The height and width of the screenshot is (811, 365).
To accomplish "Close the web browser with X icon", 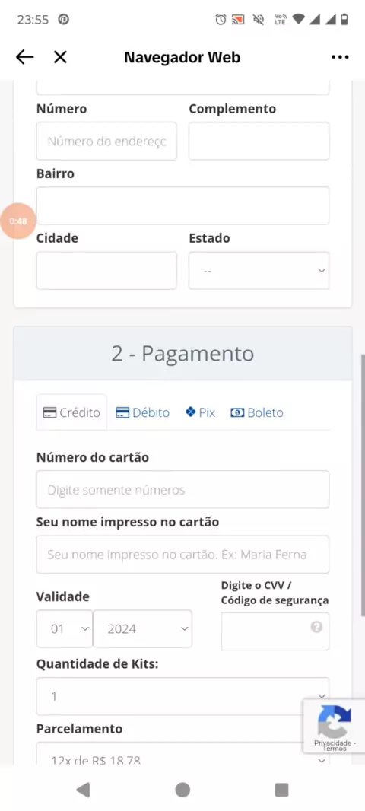I will pyautogui.click(x=60, y=57).
